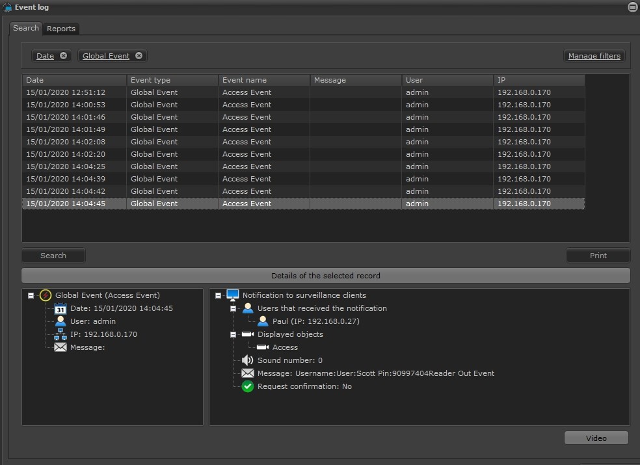640x465 pixels.
Task: Collapse Notification to surveillance clients node
Action: tap(219, 295)
